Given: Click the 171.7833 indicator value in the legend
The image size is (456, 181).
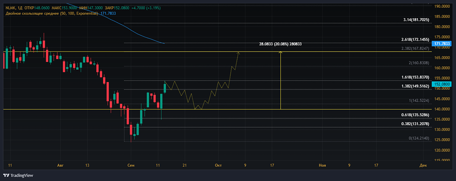Looking at the screenshot, I should (x=109, y=13).
